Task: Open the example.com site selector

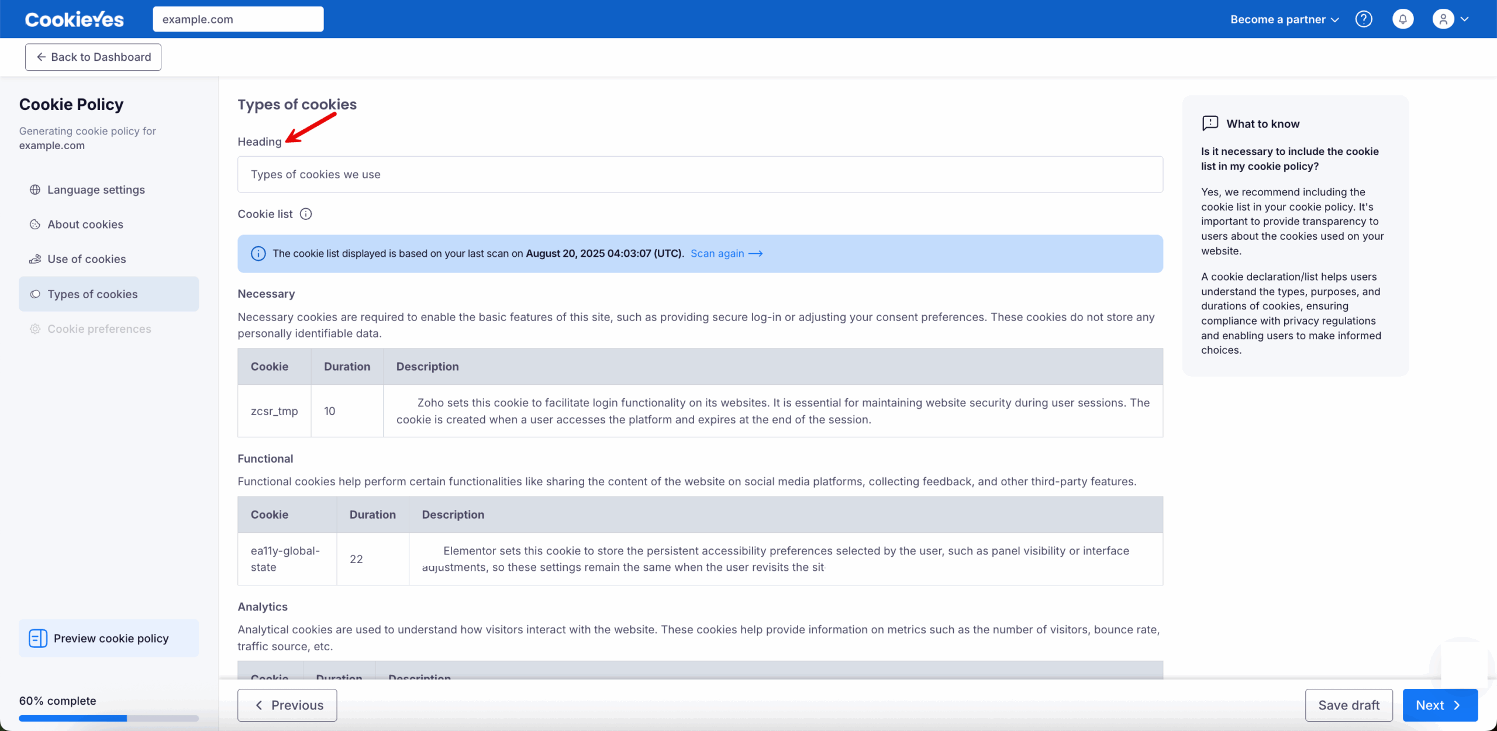Action: click(x=238, y=19)
